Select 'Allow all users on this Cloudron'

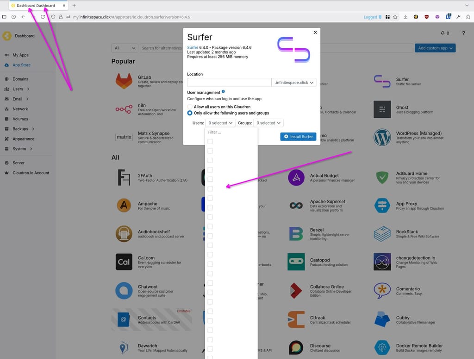[x=190, y=107]
